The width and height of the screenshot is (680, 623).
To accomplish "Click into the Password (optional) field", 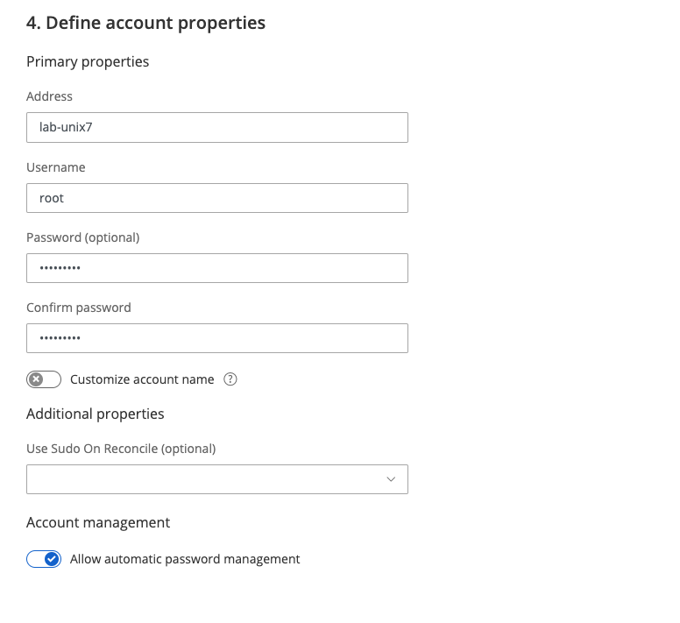I will pyautogui.click(x=216, y=268).
